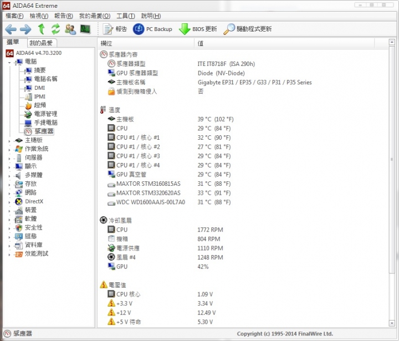Open the monitor diagnostics toolbar icon
The width and height of the screenshot is (399, 341).
point(85,29)
